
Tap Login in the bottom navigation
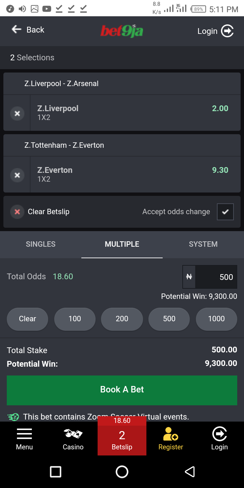point(220,440)
